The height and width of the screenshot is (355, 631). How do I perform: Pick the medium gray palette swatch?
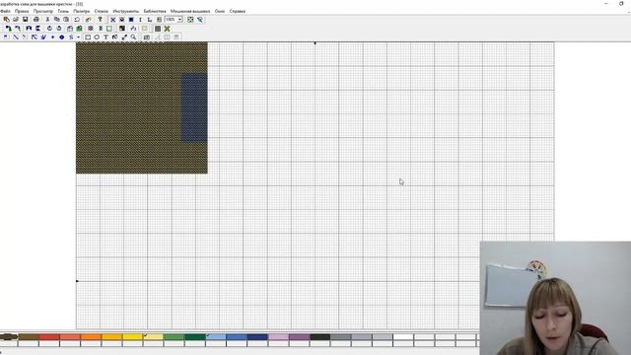pos(341,337)
